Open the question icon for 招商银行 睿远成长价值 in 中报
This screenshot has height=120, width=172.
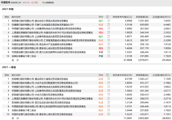(108, 20)
